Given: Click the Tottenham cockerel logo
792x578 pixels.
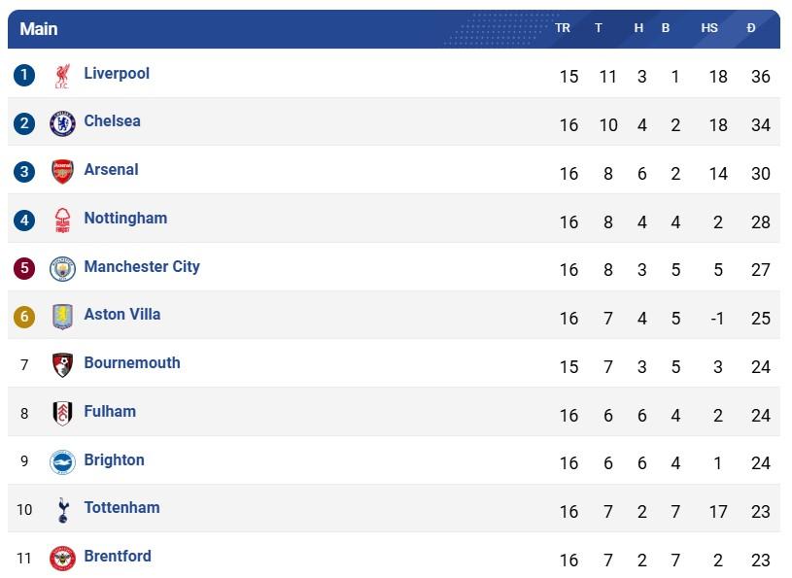Looking at the screenshot, I should (x=62, y=510).
